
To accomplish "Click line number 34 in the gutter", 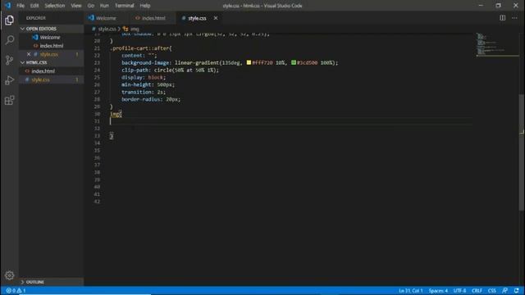I will tap(97, 143).
